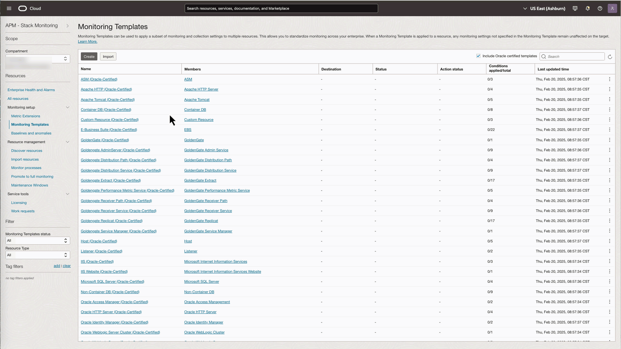
Task: Open the actions menu for the Host template
Action: pyautogui.click(x=610, y=241)
